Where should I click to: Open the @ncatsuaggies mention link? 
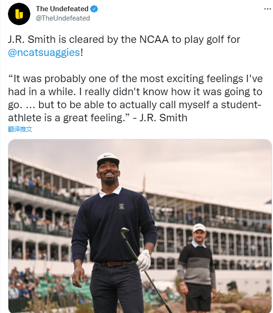pos(44,53)
